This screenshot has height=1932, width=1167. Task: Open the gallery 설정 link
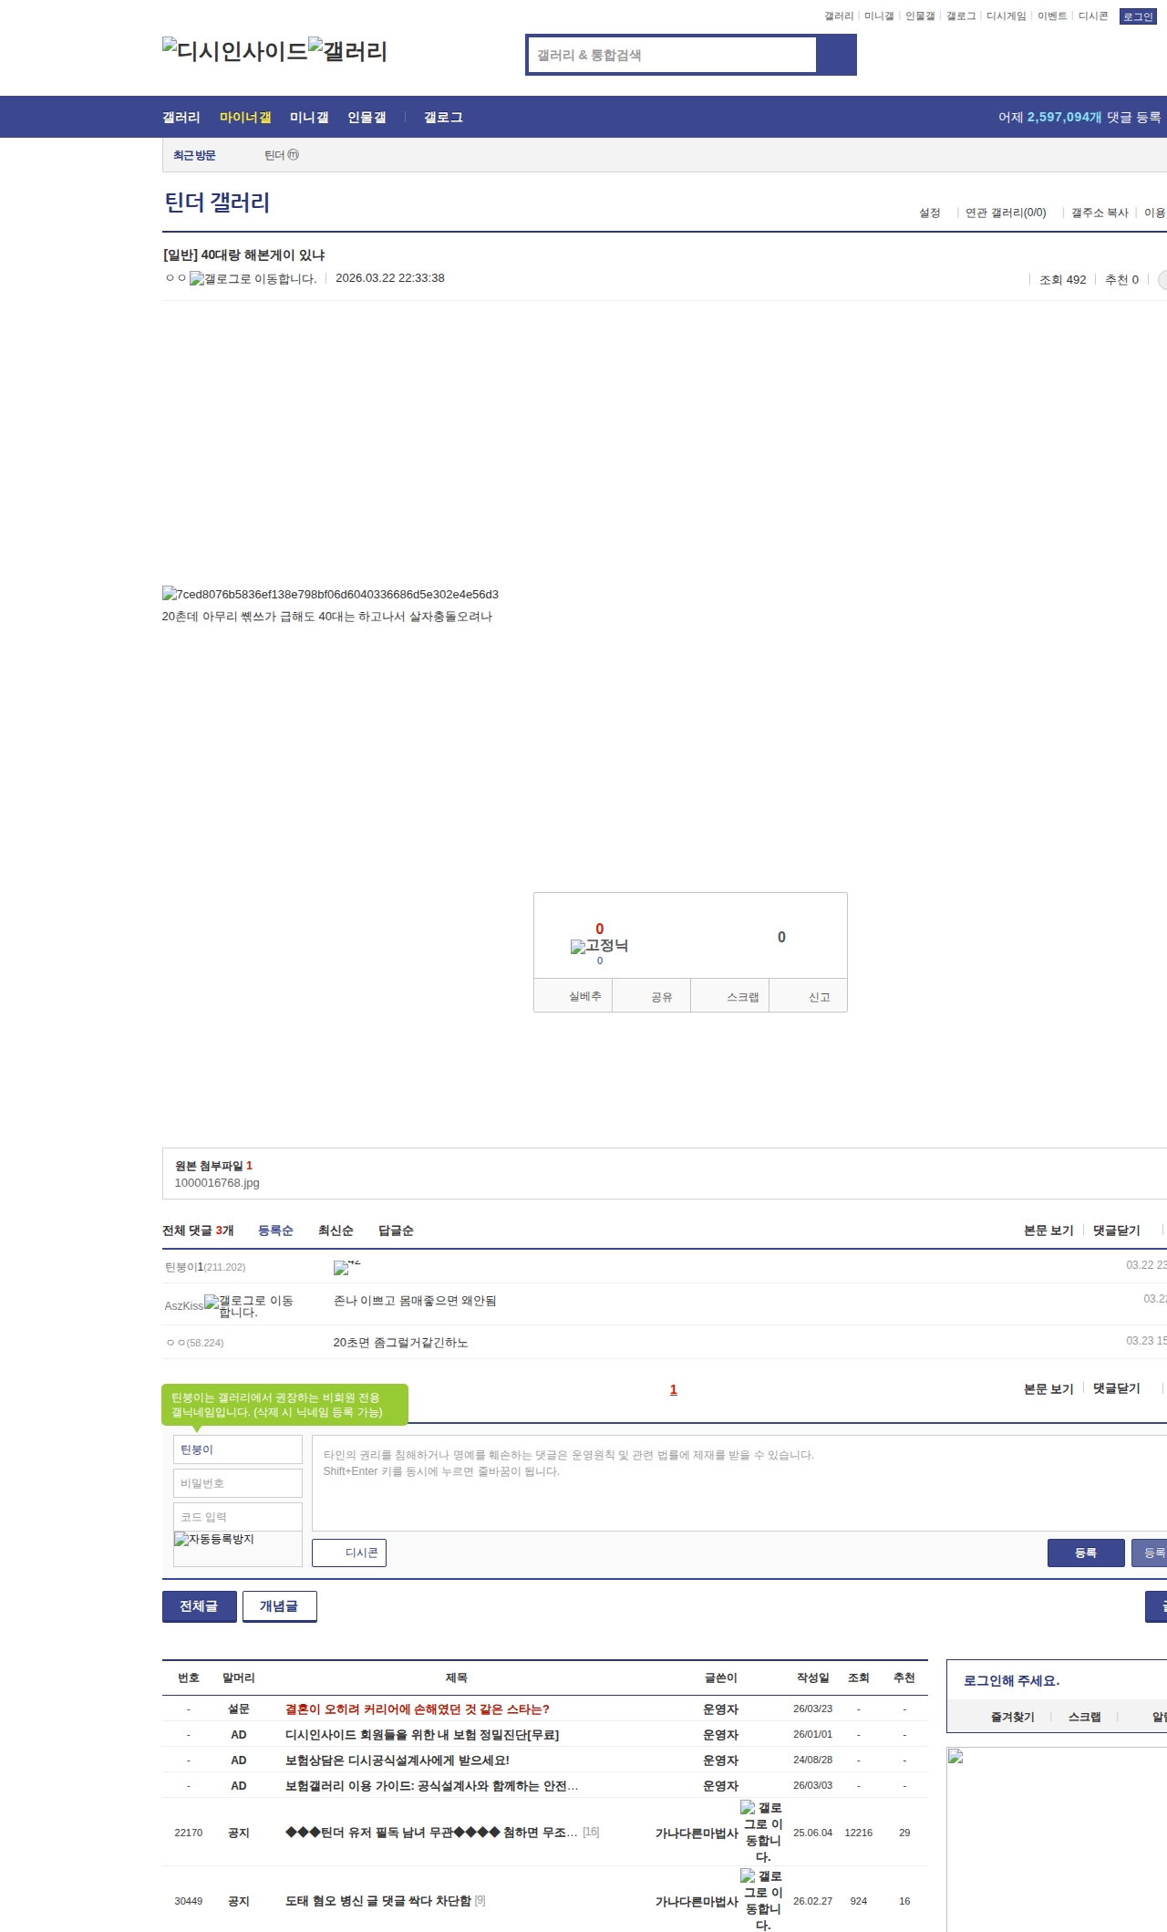[x=930, y=213]
